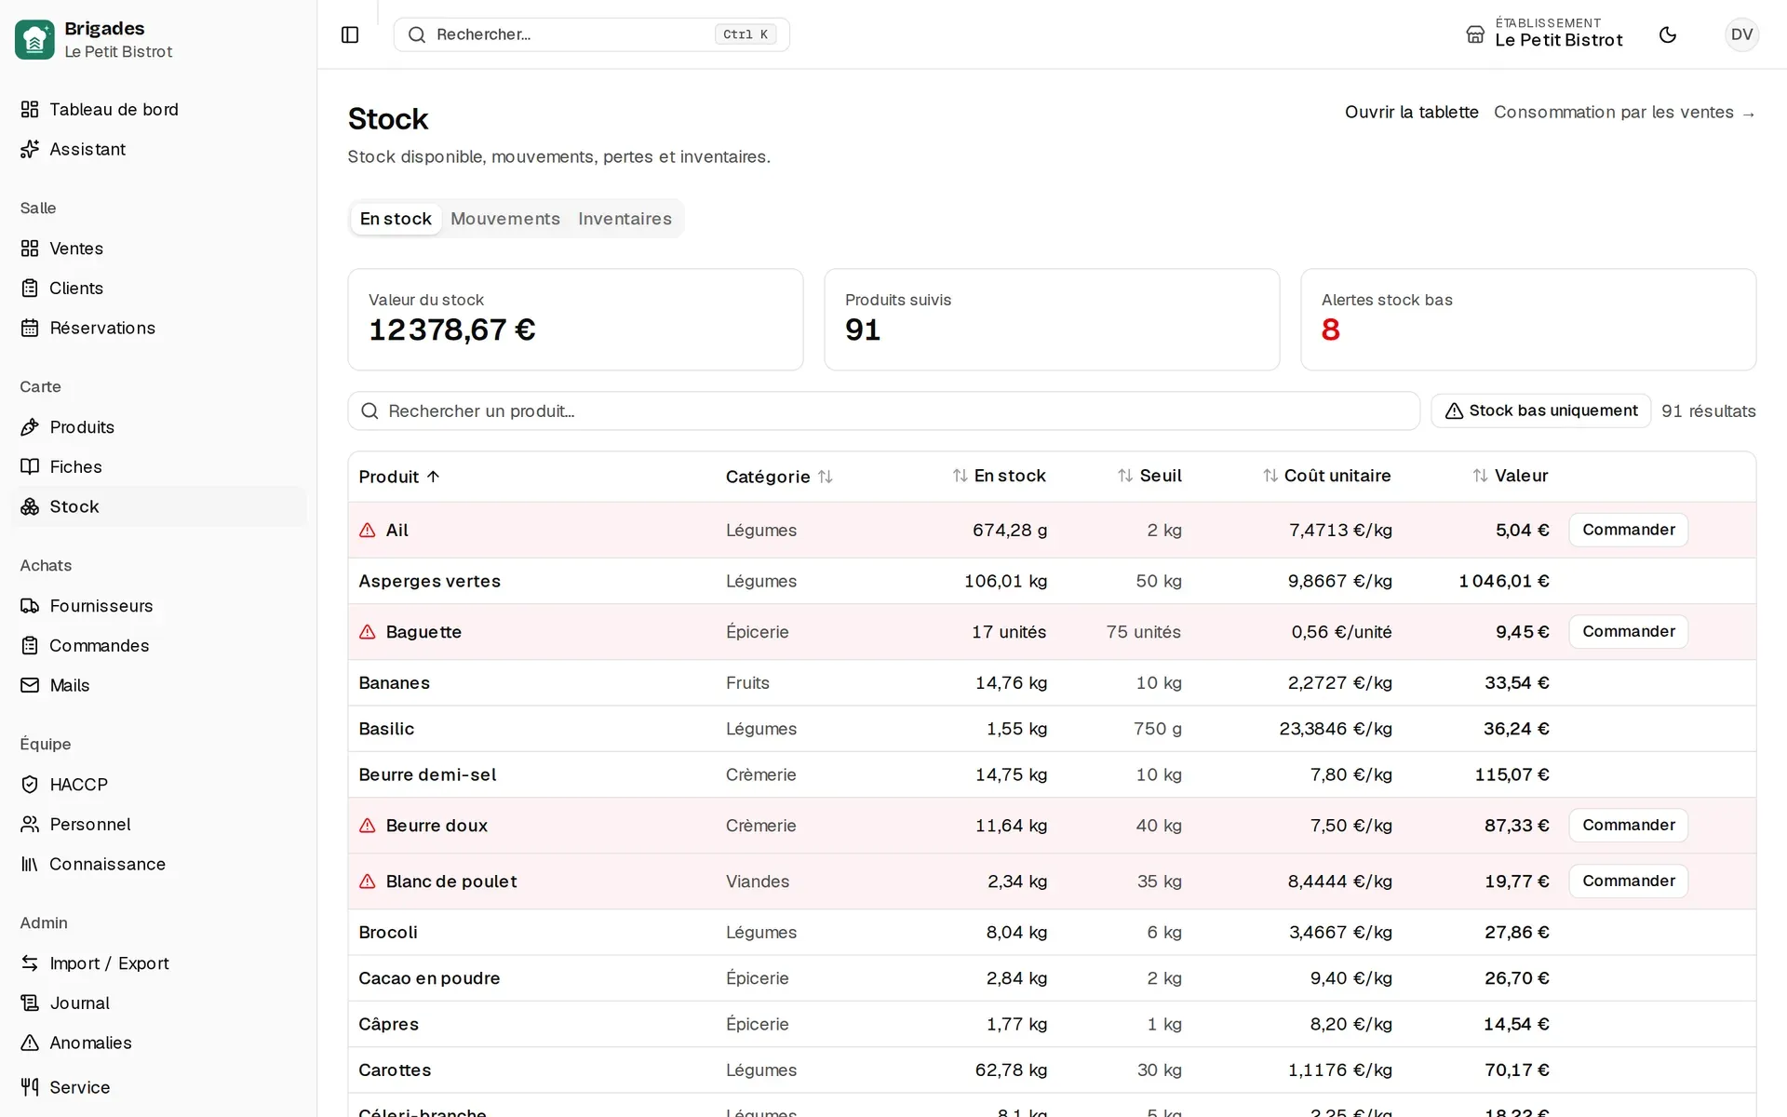Image resolution: width=1787 pixels, height=1117 pixels.
Task: Open the DV user avatar menu
Action: click(1741, 34)
